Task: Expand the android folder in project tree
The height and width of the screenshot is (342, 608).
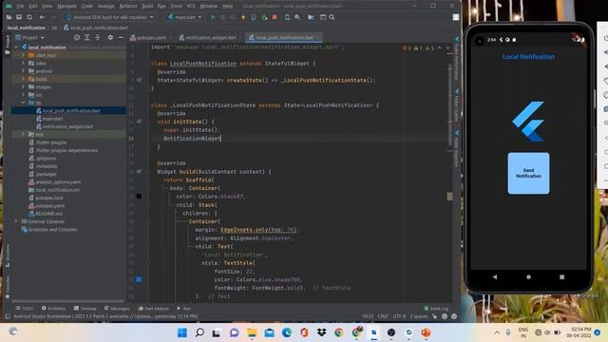Action: (23, 71)
